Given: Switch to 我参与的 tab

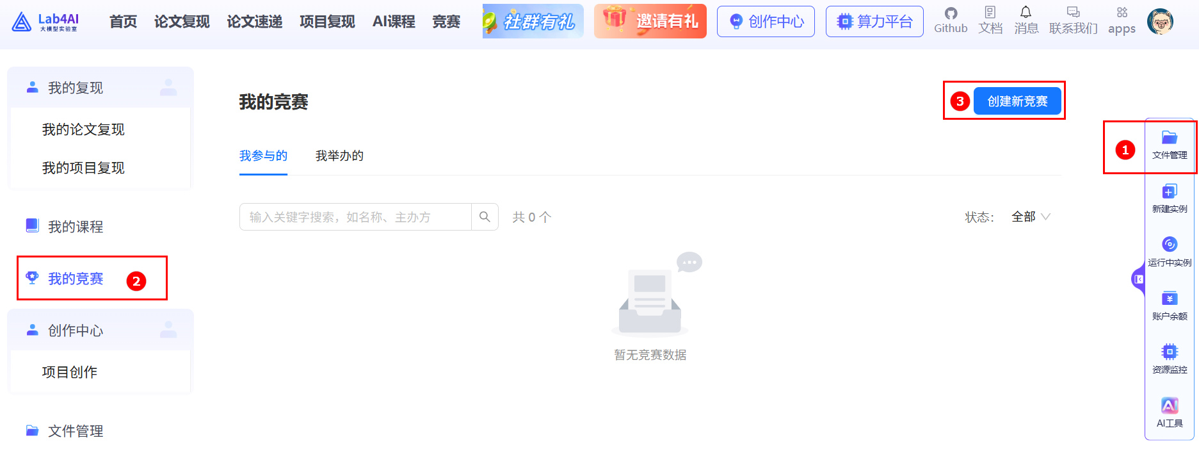Looking at the screenshot, I should pos(263,156).
